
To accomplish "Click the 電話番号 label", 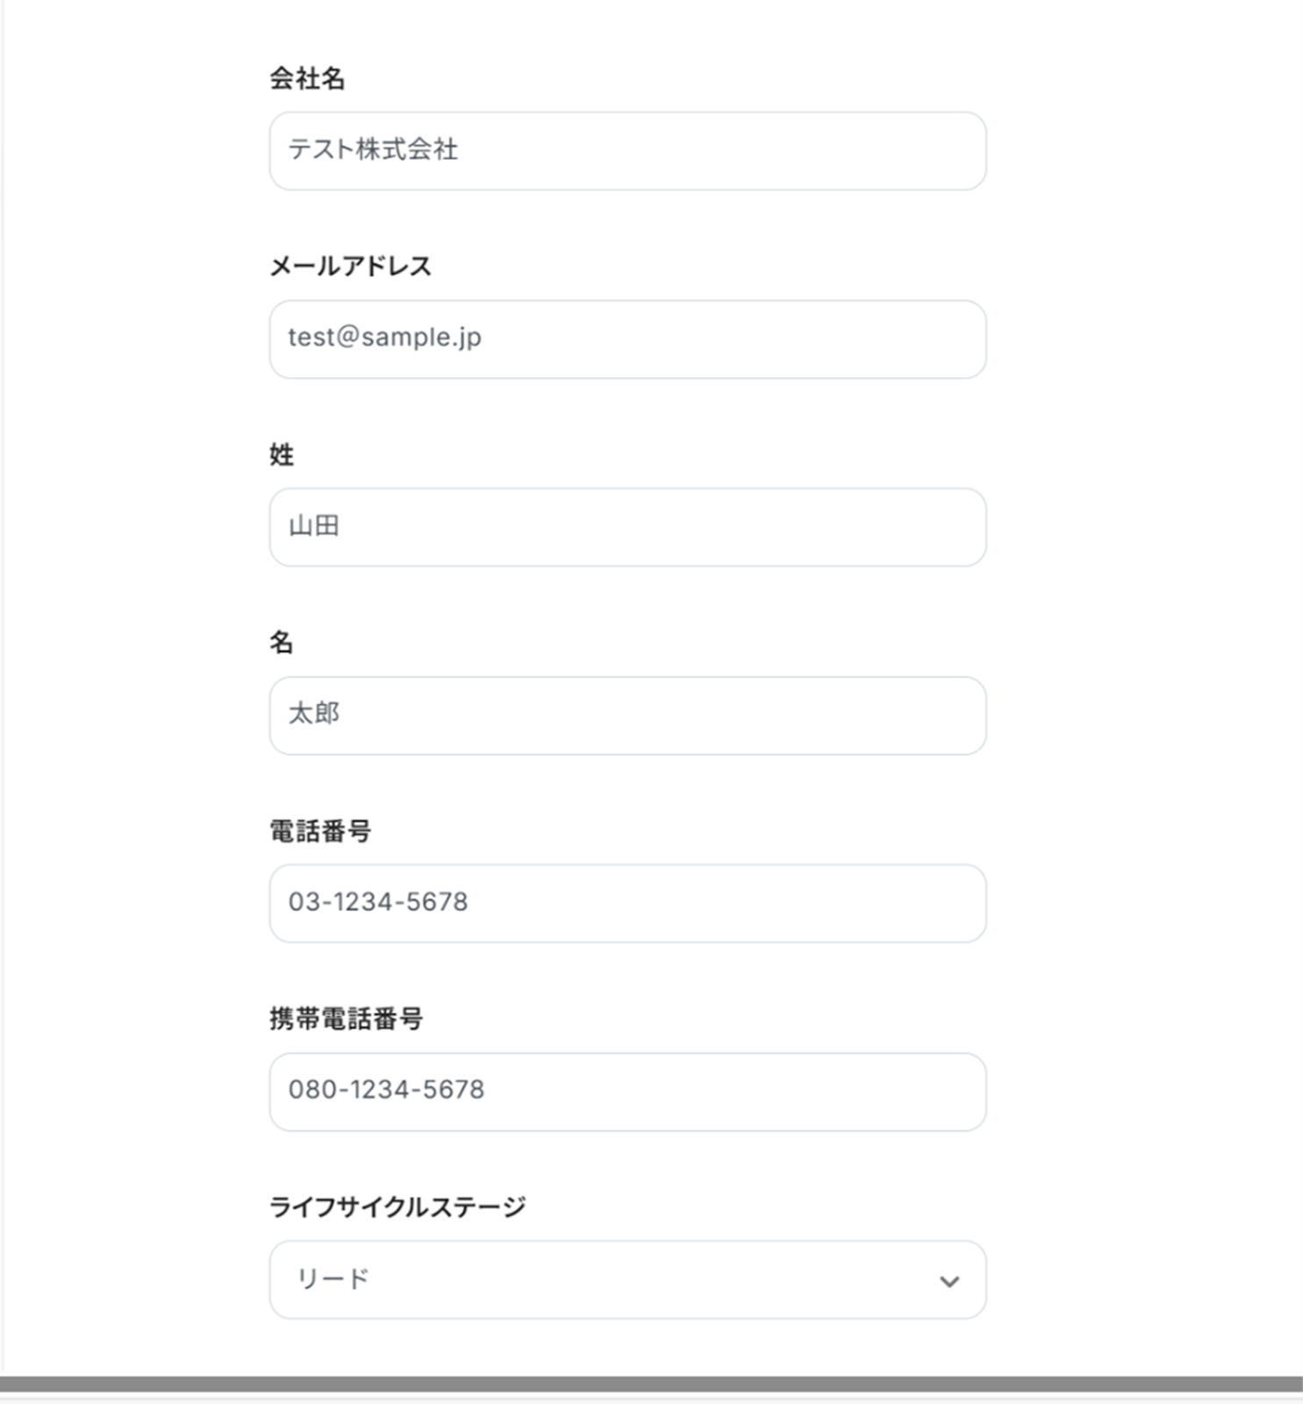I will pos(320,831).
